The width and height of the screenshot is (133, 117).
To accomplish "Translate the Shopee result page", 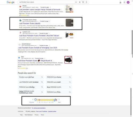I will pos(44,7).
